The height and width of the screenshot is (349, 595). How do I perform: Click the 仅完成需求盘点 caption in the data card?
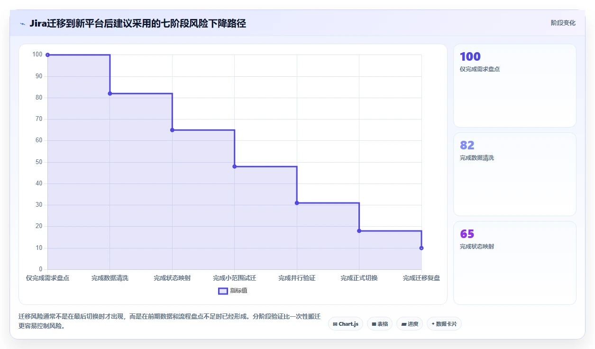coord(480,69)
